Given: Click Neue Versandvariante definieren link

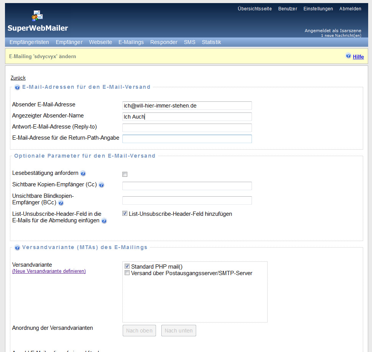Looking at the screenshot, I should pos(49,271).
